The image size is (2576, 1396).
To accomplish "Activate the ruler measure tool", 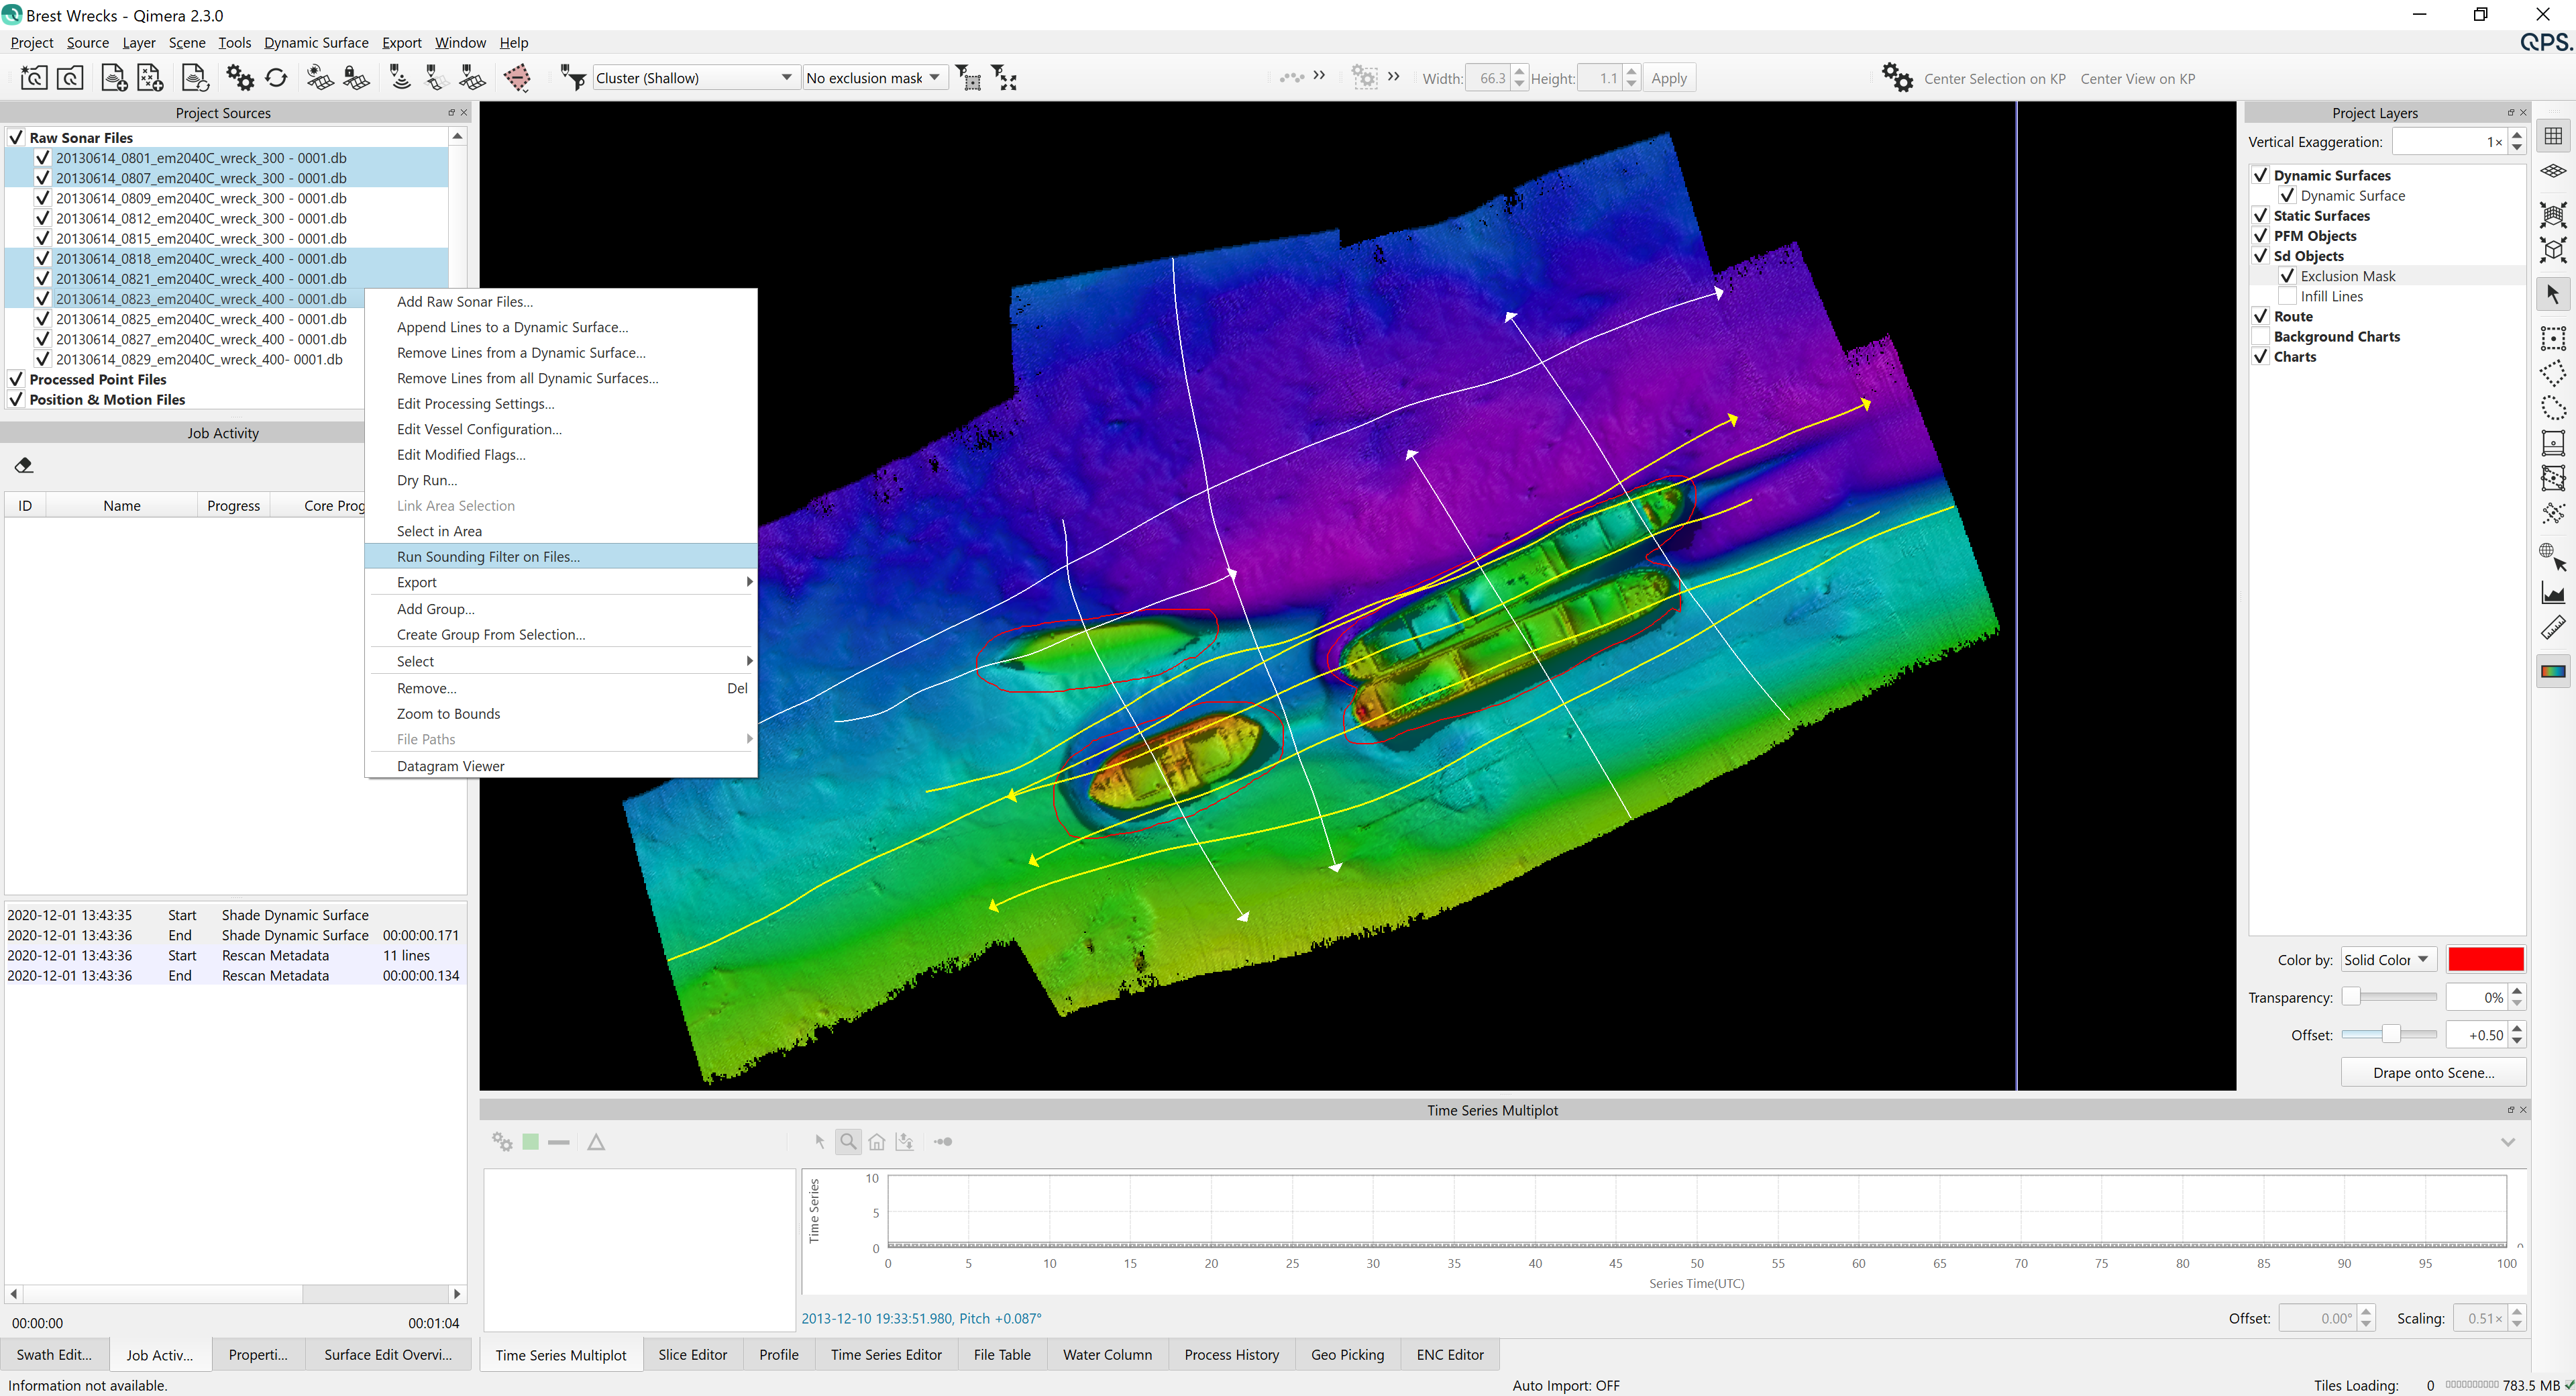I will point(2553,628).
